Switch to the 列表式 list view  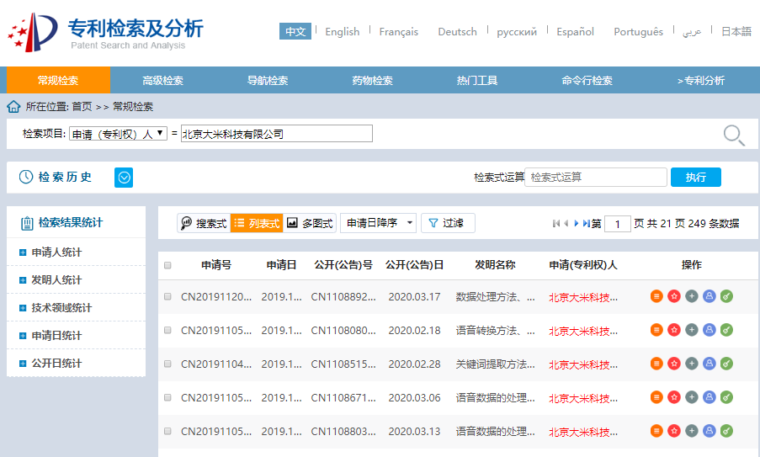point(257,223)
